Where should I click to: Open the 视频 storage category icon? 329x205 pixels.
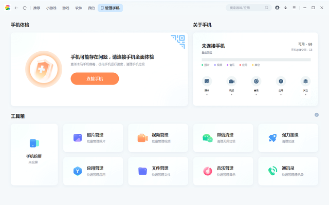click(231, 81)
